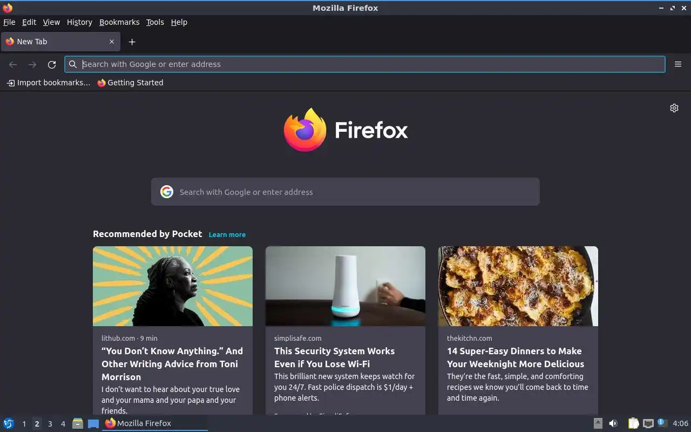Click the back navigation arrow

click(x=13, y=64)
